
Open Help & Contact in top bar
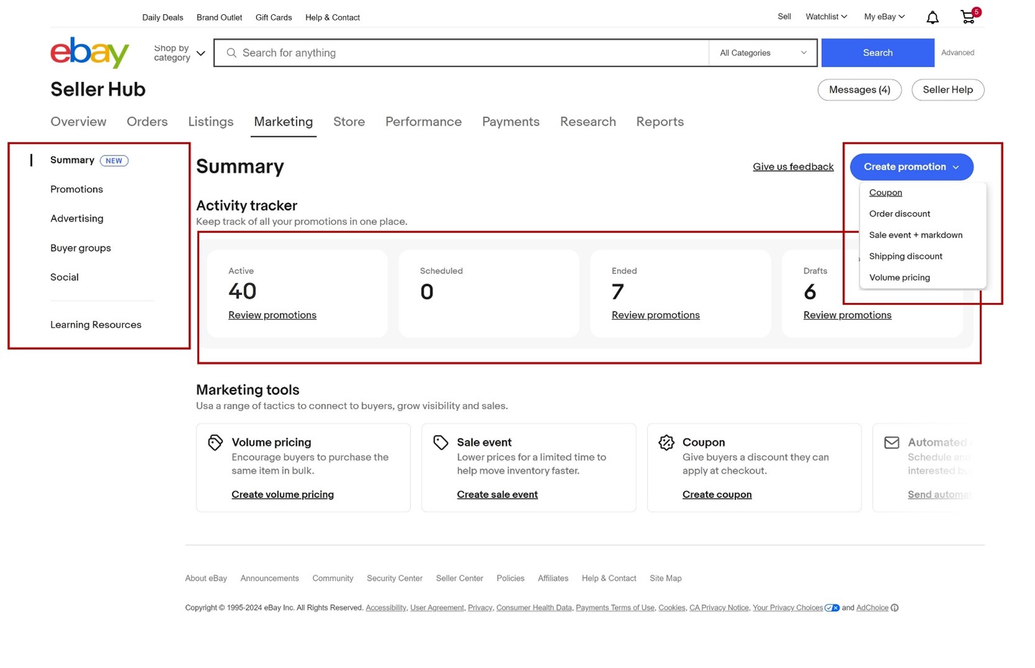tap(333, 17)
